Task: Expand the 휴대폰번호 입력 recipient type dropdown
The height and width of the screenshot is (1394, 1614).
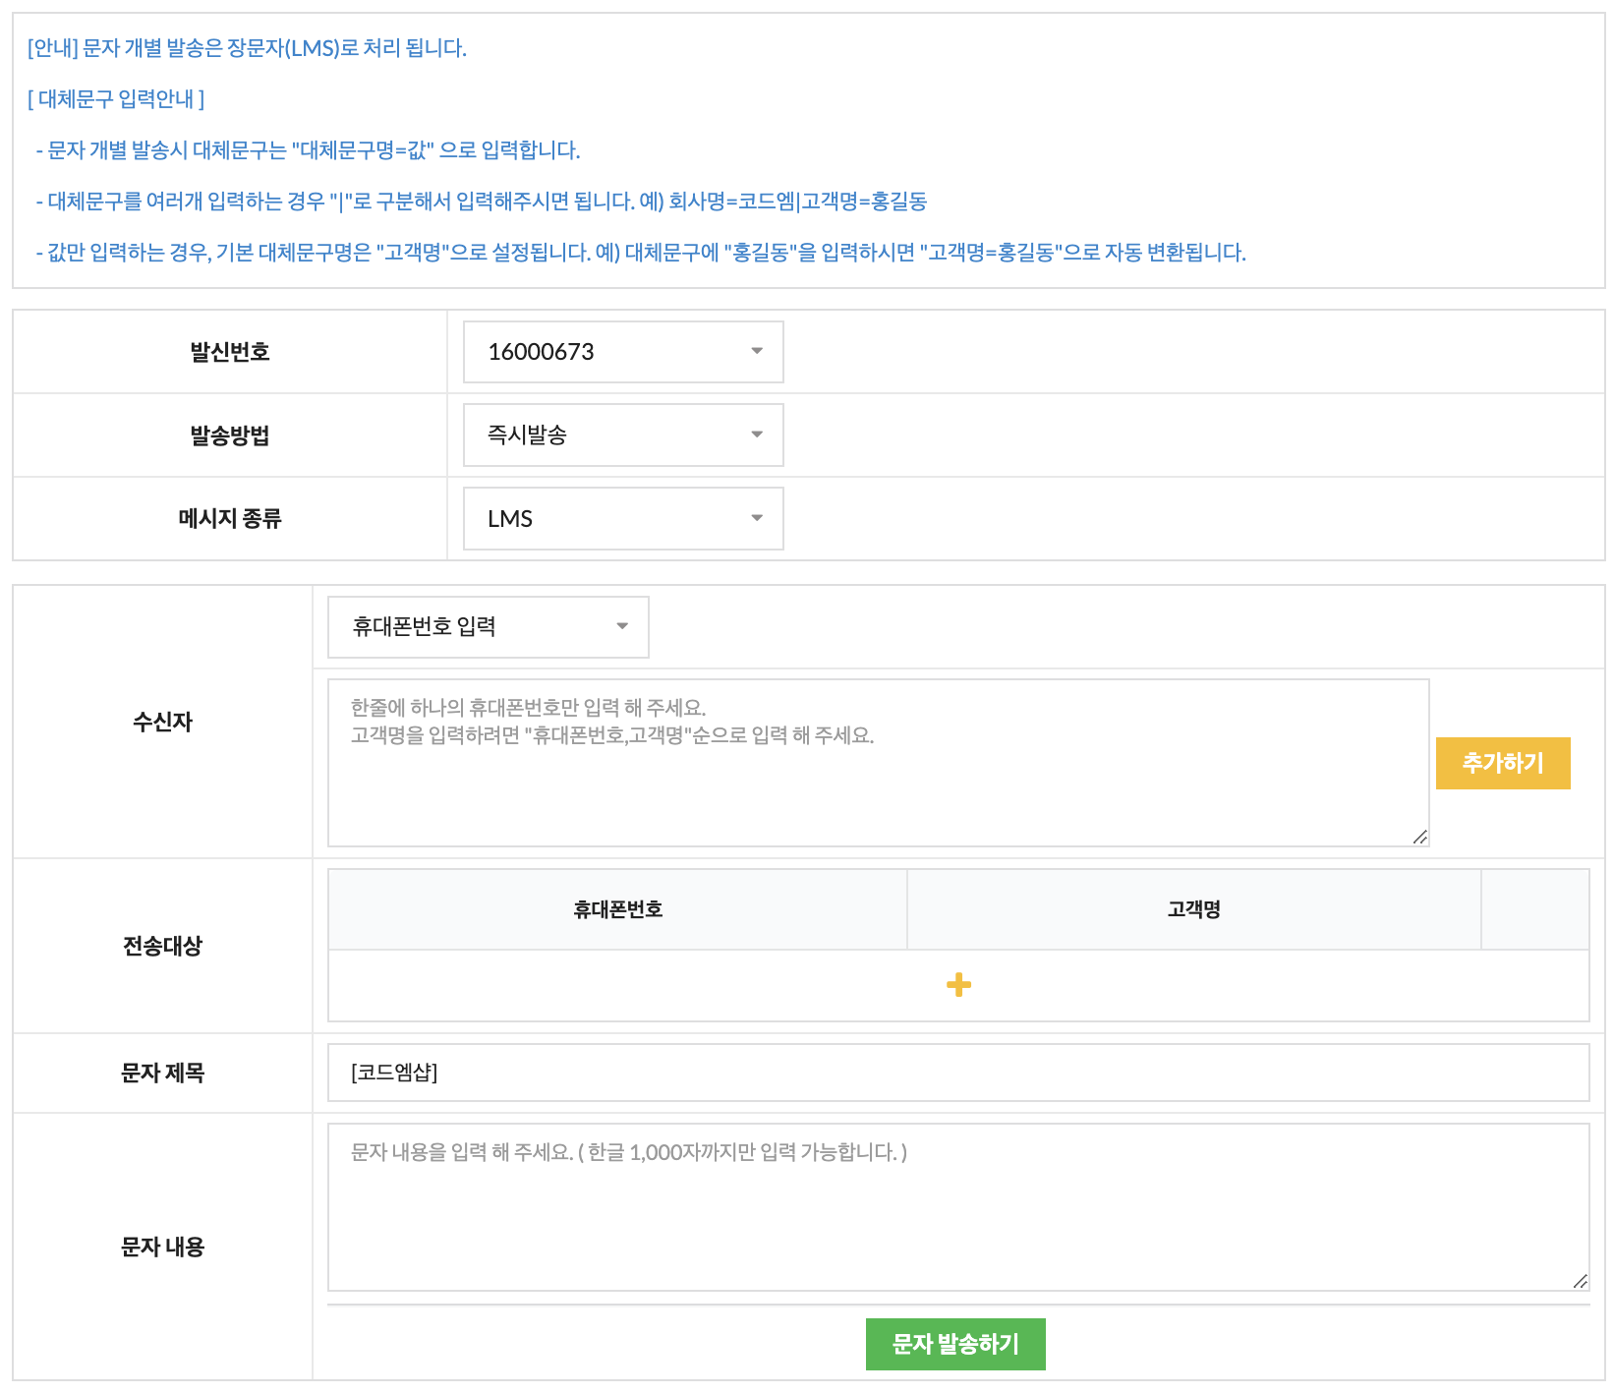Action: (x=488, y=626)
